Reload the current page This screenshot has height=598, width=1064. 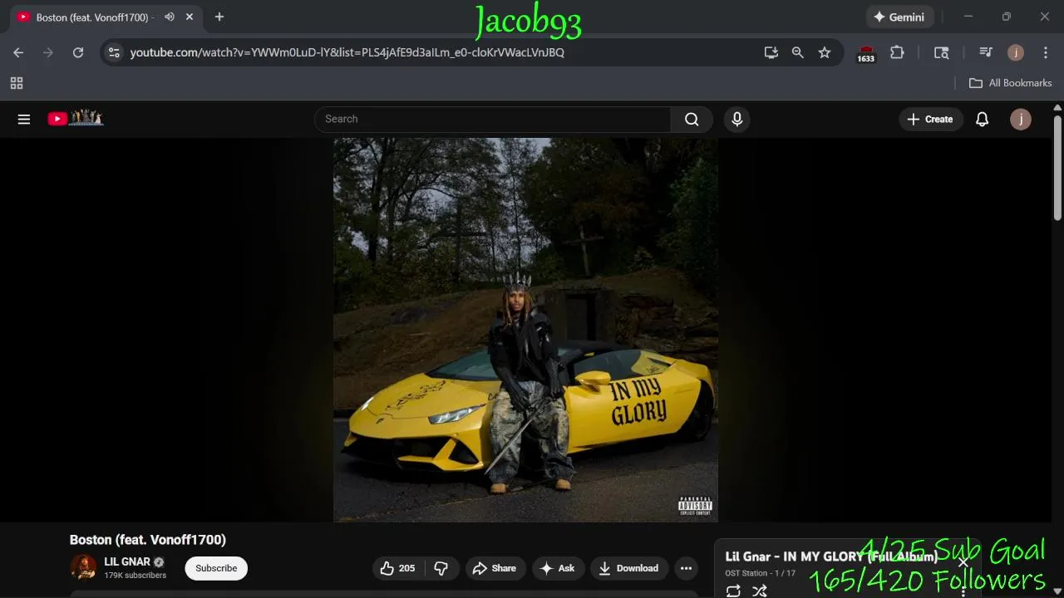(78, 52)
